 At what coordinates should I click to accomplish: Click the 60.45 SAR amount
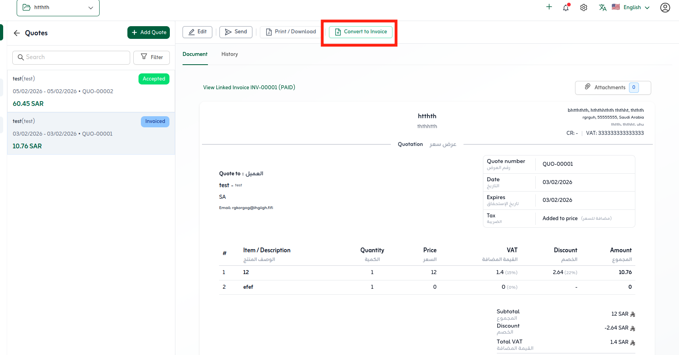[28, 104]
